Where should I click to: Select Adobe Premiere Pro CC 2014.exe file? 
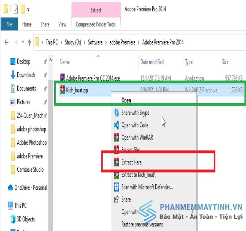(x=93, y=78)
